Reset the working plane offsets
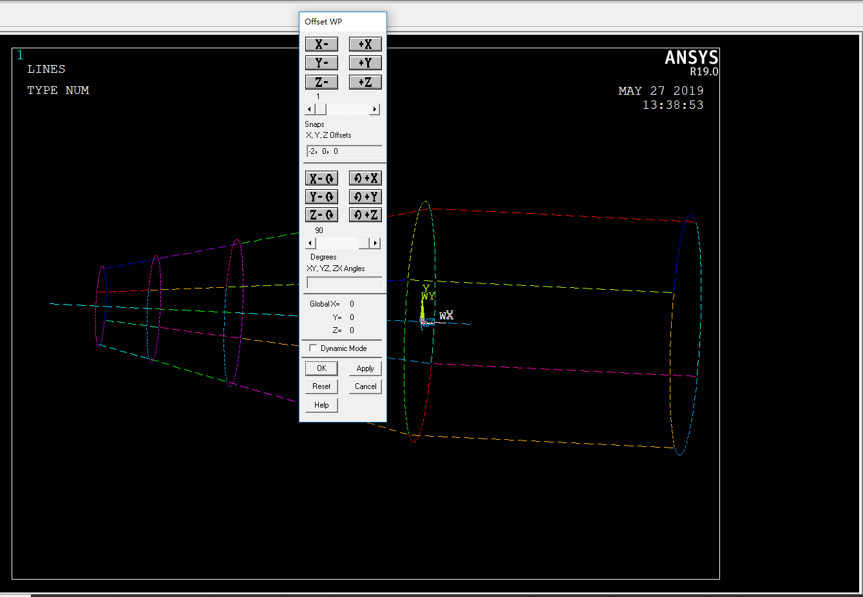 tap(321, 386)
